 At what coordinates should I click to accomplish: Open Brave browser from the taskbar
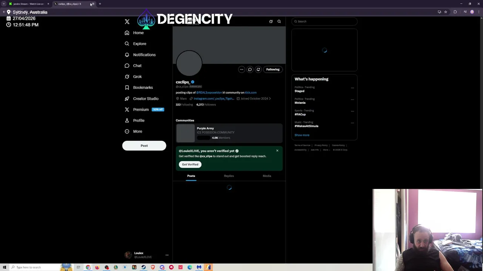(153, 267)
